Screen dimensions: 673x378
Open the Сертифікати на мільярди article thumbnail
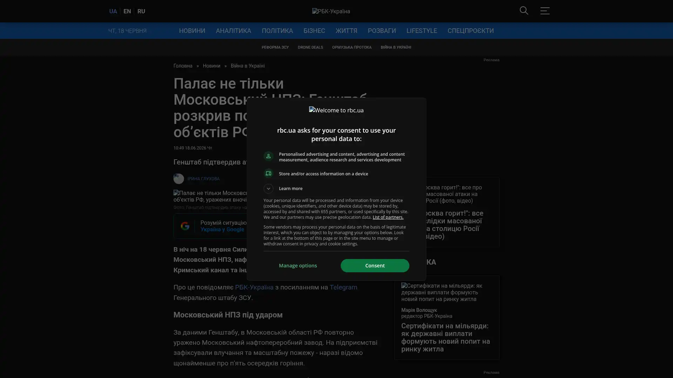coord(447,293)
